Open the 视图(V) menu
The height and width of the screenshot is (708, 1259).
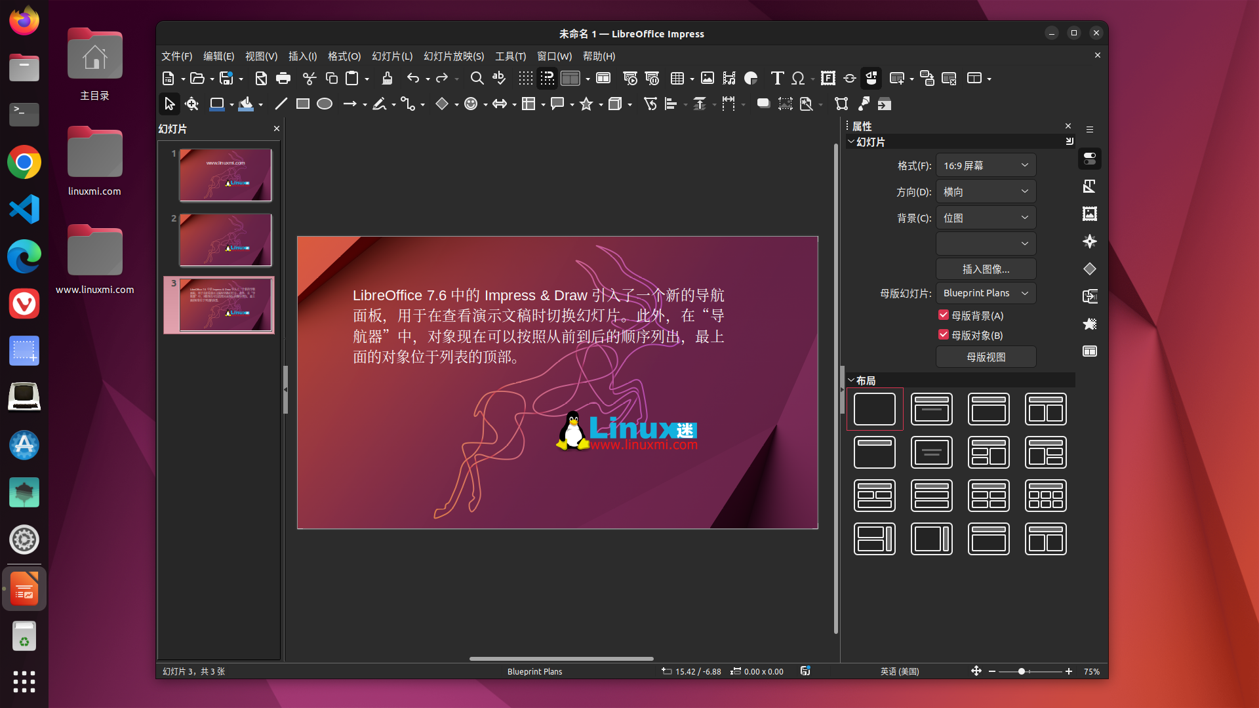point(261,56)
